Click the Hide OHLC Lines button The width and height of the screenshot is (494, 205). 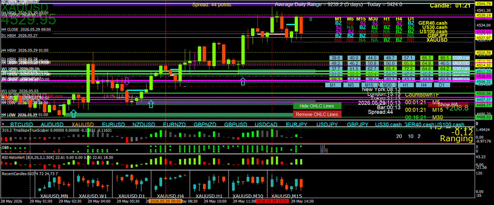[317, 106]
